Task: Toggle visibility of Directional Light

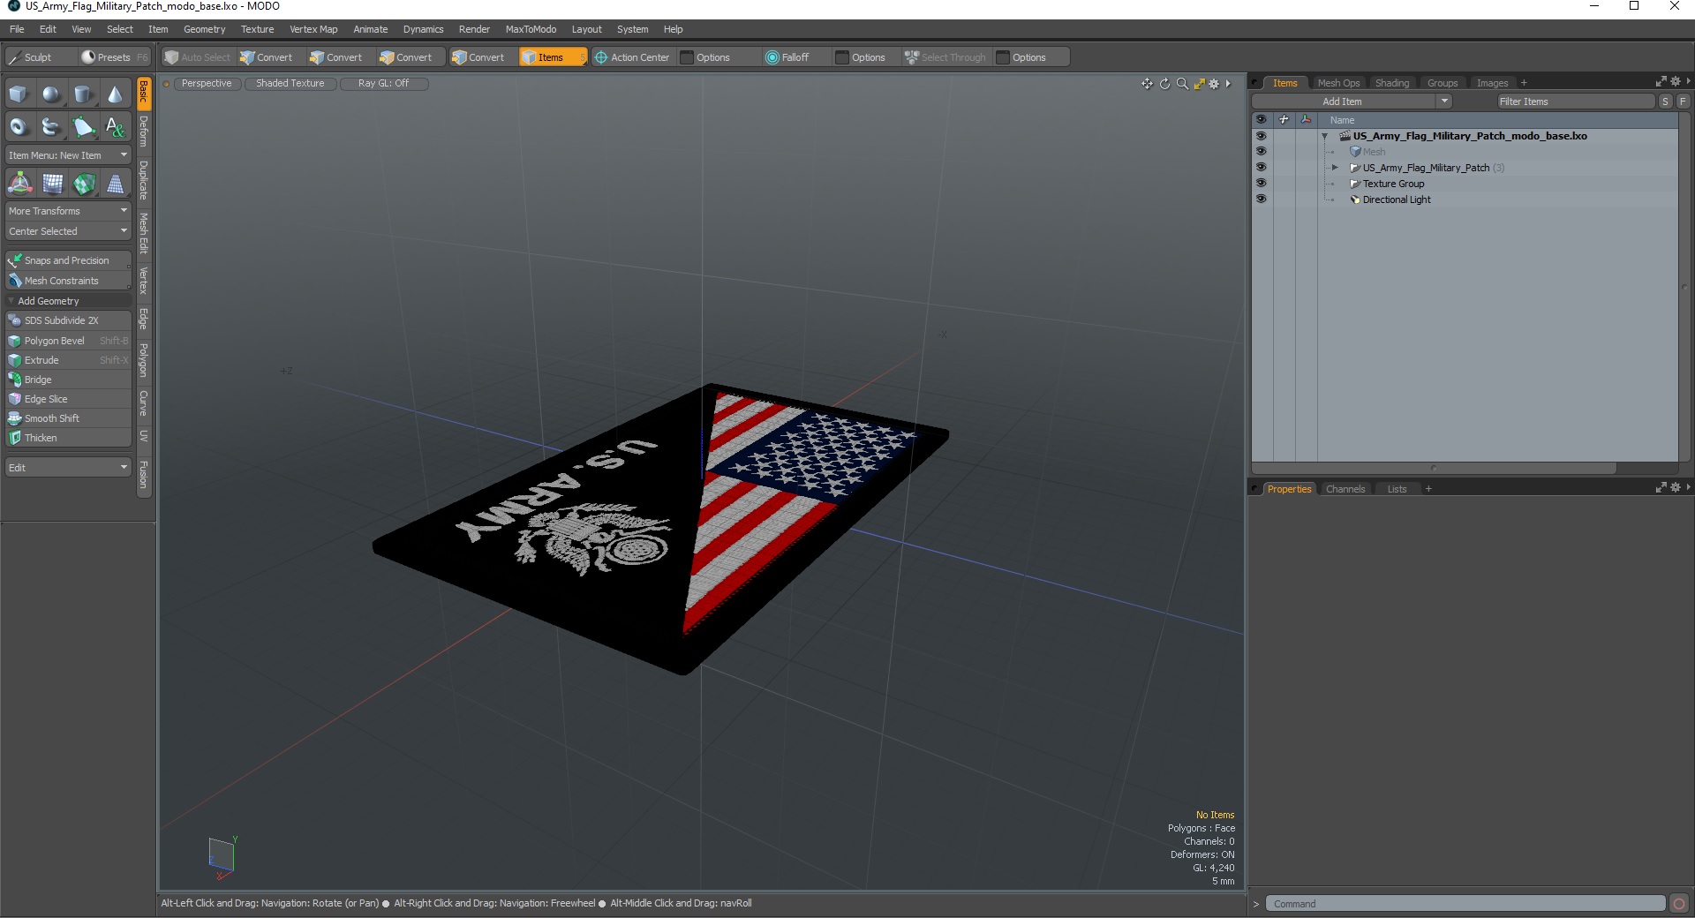Action: (x=1261, y=199)
